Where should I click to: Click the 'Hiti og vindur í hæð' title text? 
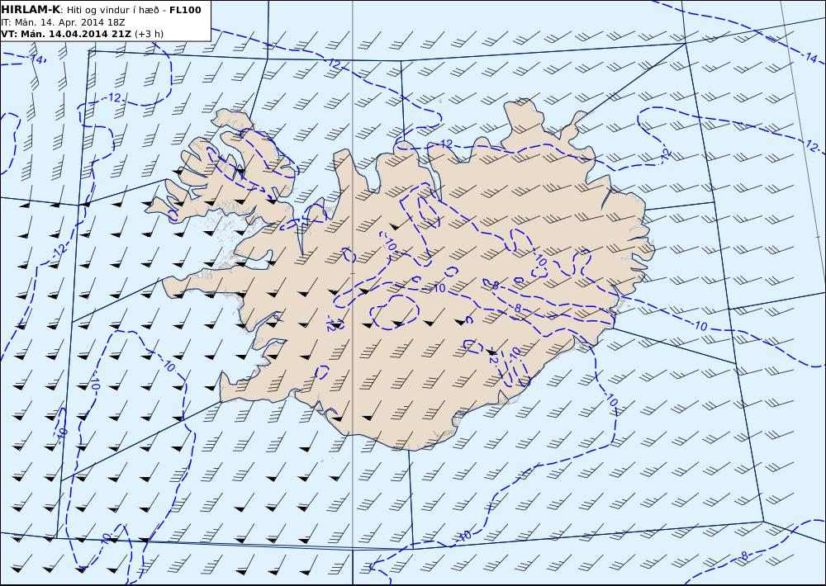(112, 11)
